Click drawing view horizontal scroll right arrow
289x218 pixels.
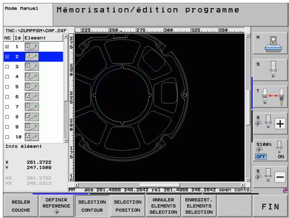(x=243, y=185)
